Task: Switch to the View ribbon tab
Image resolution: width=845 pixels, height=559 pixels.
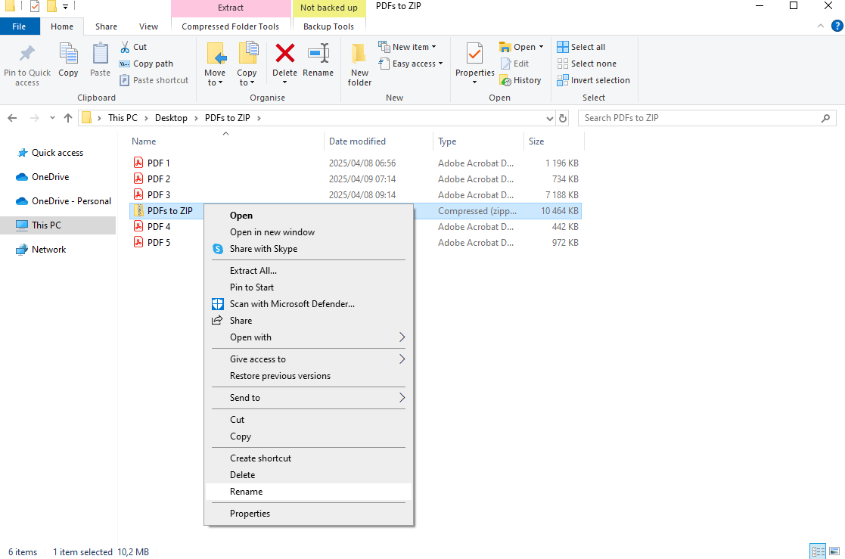Action: click(x=148, y=25)
